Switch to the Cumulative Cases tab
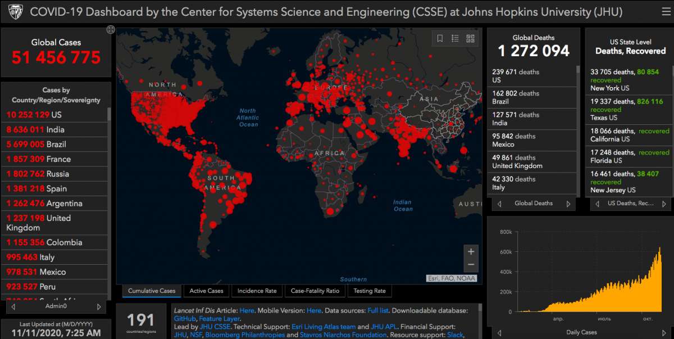Screen dimensions: 674x339 pos(152,291)
